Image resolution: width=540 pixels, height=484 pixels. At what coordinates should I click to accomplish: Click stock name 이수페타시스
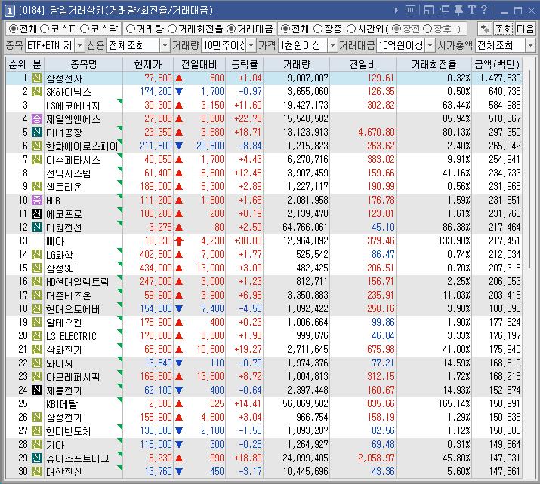73,160
